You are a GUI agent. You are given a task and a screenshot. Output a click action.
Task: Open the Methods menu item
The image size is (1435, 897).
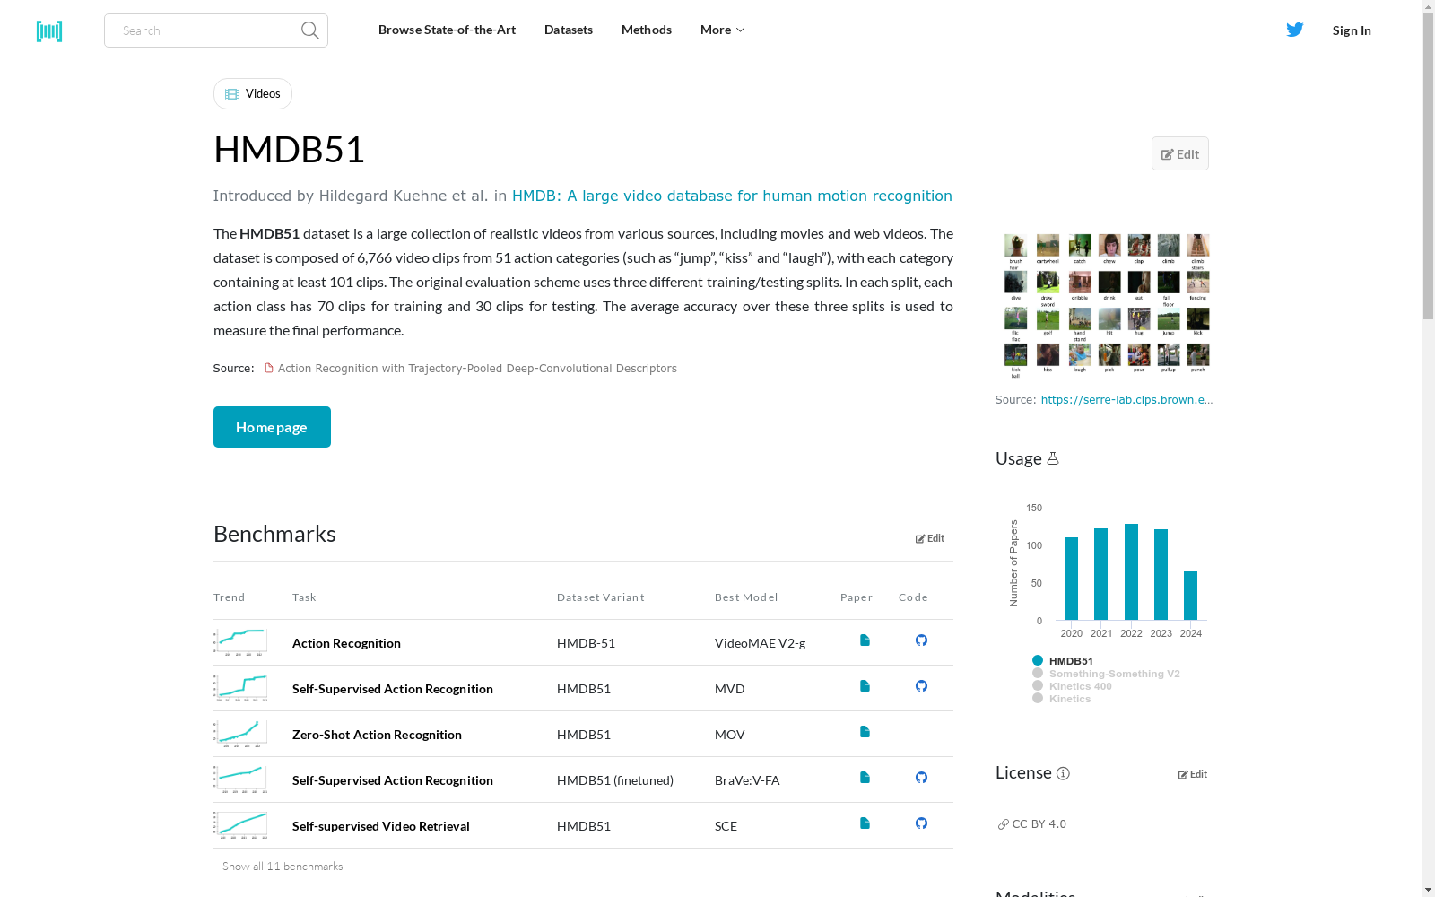tap(647, 30)
